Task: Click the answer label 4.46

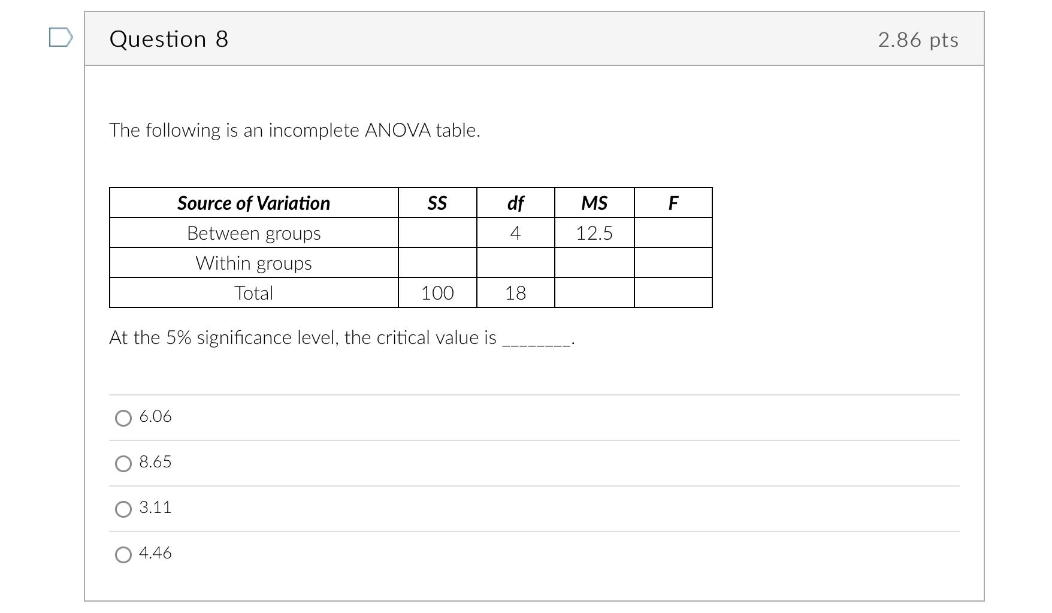Action: (155, 552)
